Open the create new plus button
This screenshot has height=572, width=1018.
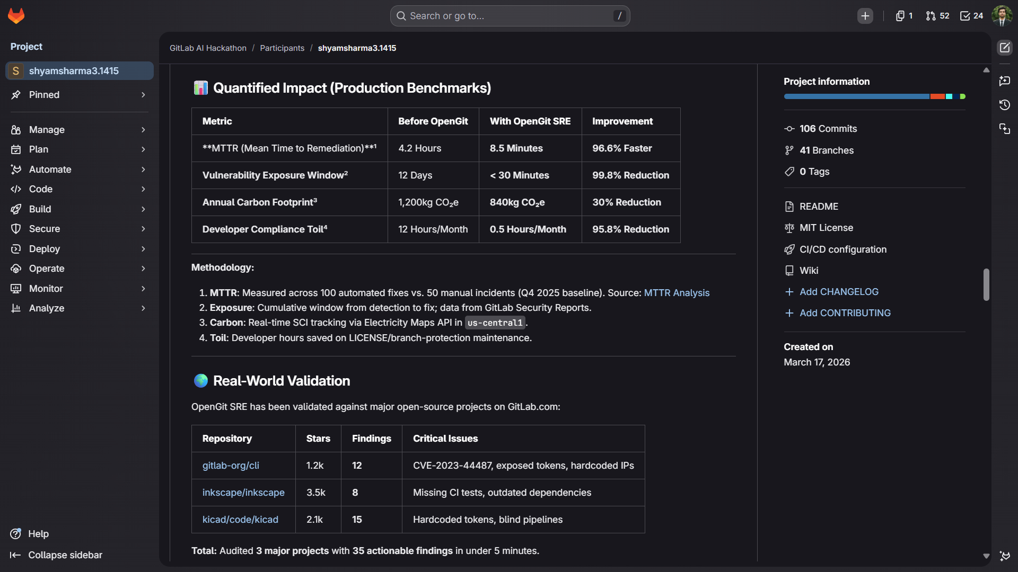(x=865, y=16)
